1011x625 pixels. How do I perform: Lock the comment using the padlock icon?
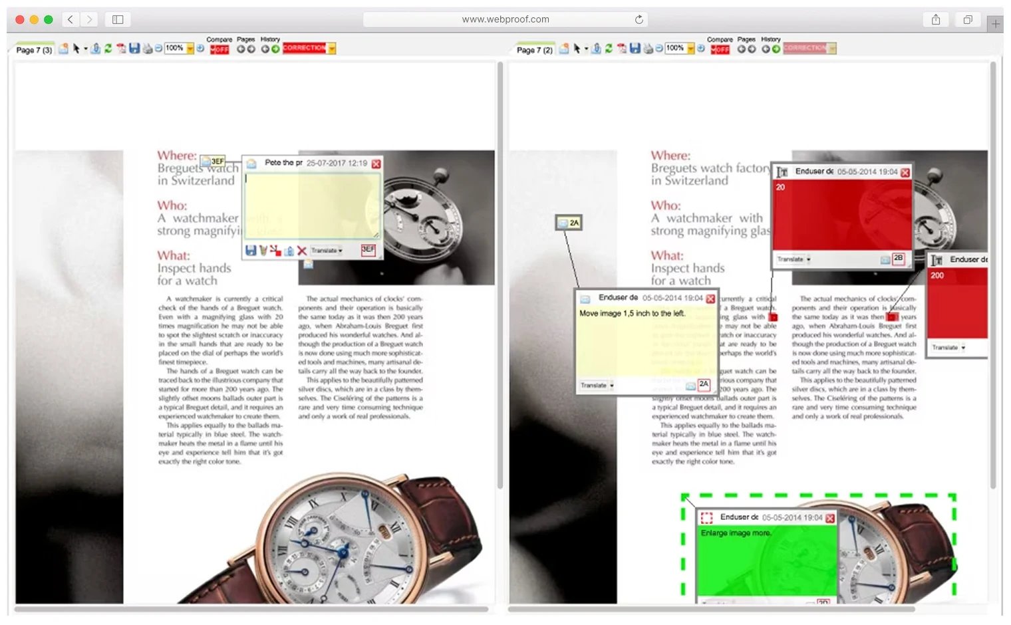(289, 251)
